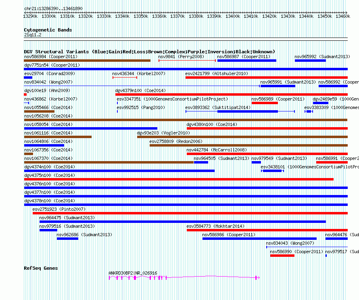Screen dimensions: 359x300
Task: Click nsv1056208 (Coe2014) label
Action: pyautogui.click(x=48, y=116)
